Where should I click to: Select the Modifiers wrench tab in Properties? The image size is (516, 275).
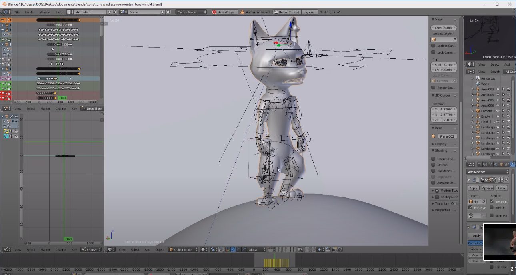pyautogui.click(x=513, y=165)
